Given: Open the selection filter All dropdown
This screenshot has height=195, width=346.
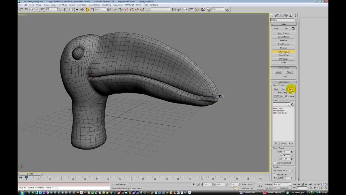Looking at the screenshot, I should click(52, 9).
